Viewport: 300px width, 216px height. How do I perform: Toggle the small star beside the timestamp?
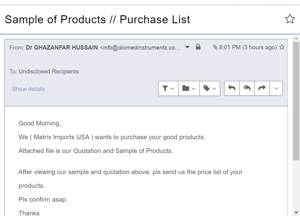tap(282, 47)
